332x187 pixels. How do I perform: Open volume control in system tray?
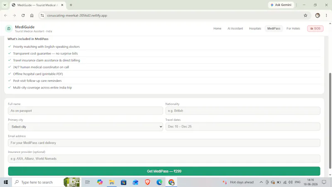coord(290,182)
